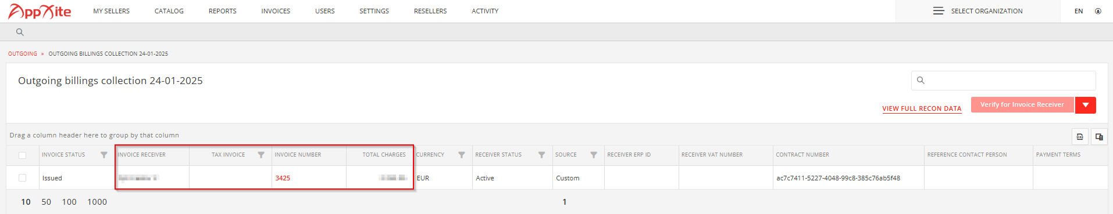The width and height of the screenshot is (1113, 214).
Task: Open the Invoices menu
Action: (276, 11)
